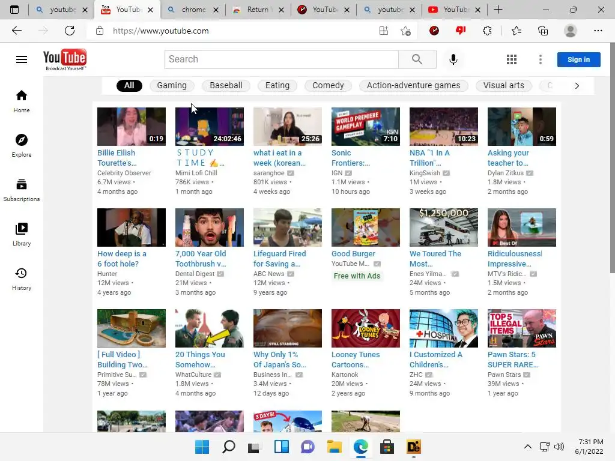Click the browser address bar URL
Screen dimensions: 615x461
click(161, 31)
